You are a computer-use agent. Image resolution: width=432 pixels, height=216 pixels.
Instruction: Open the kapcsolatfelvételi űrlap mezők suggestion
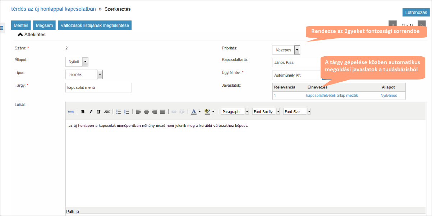pyautogui.click(x=332, y=96)
